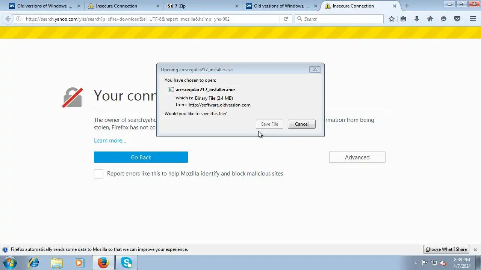
Task: Switch to first Insecure Connection tab
Action: point(116,6)
